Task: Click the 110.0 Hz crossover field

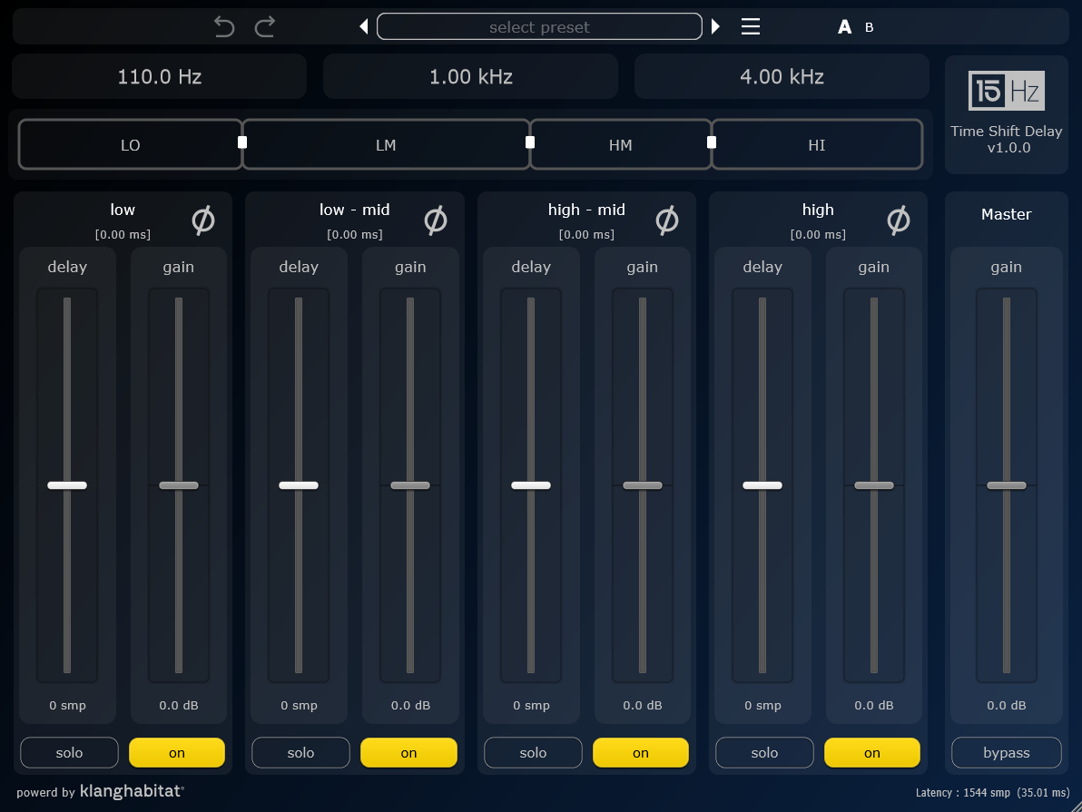Action: click(160, 76)
